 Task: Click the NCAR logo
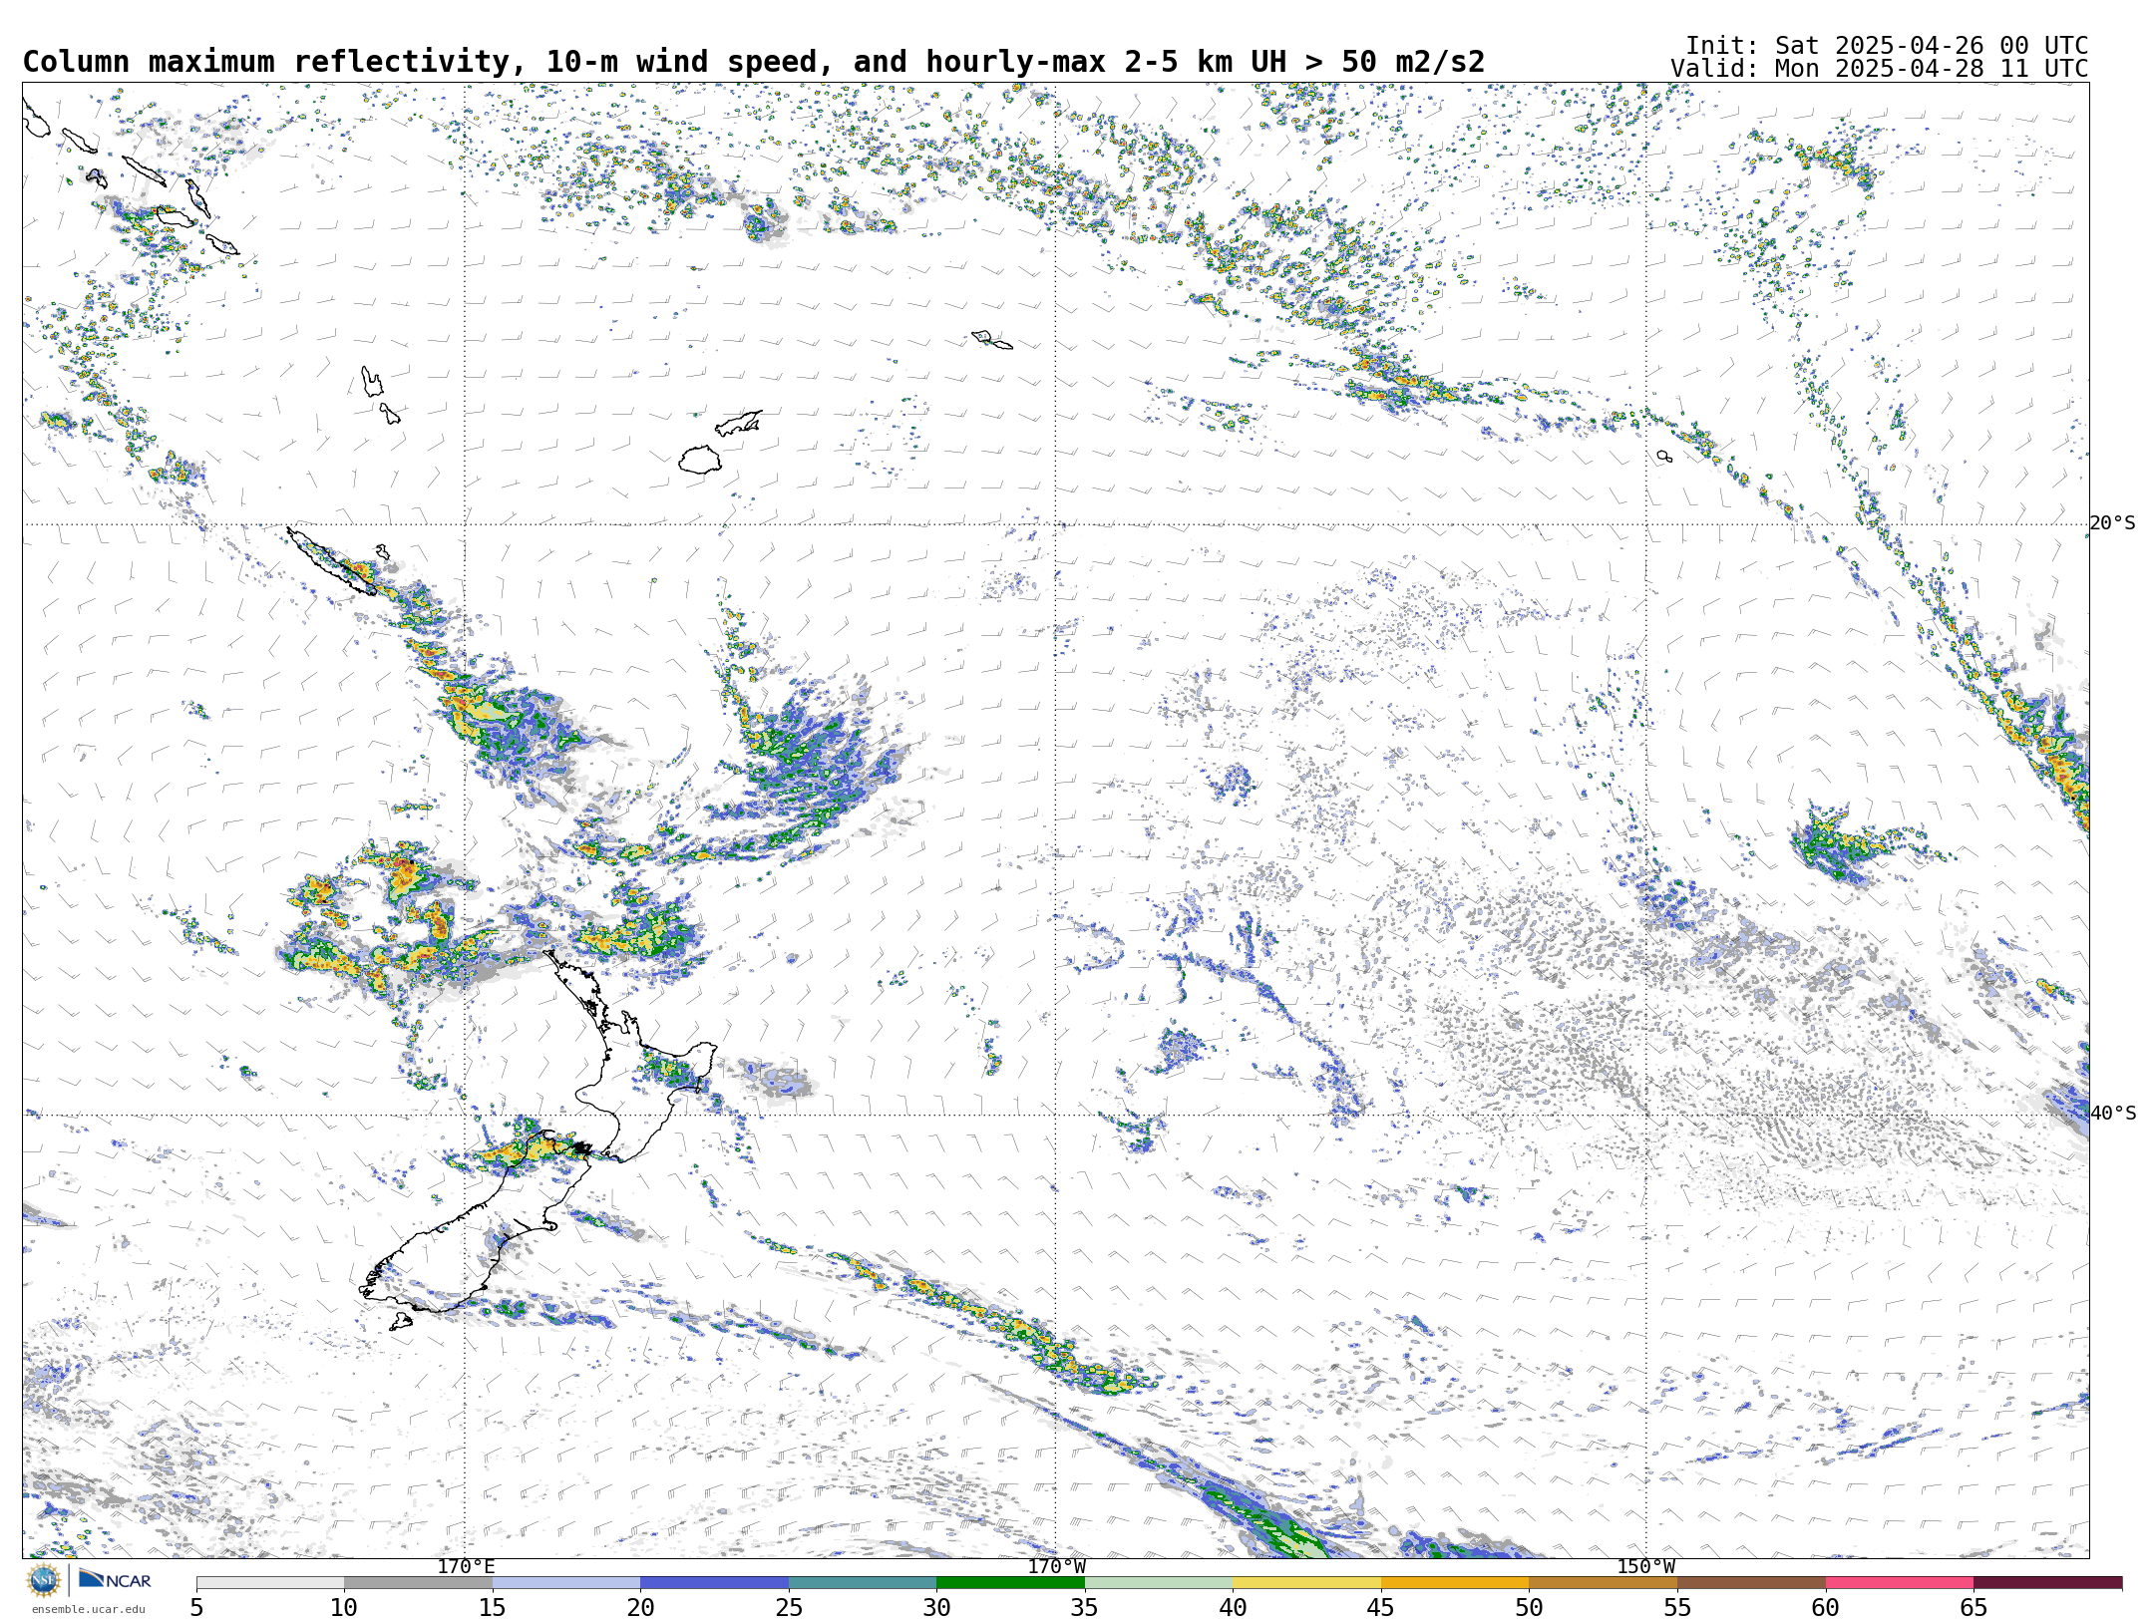tap(115, 1580)
